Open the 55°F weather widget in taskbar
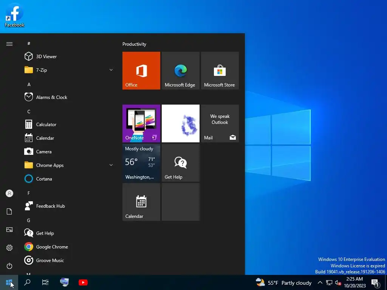 coord(283,282)
